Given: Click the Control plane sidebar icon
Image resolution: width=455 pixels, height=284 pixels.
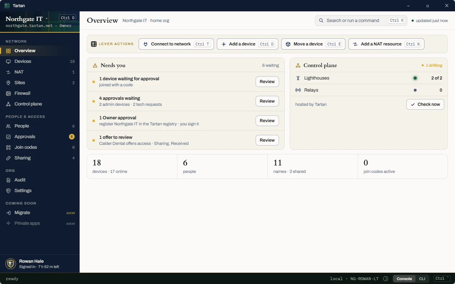Looking at the screenshot, I should (8, 104).
